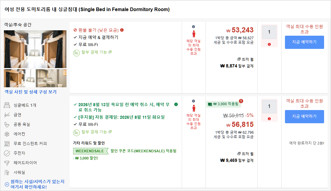This screenshot has height=191, width=331.
Task: Open room quantity selector for first offer
Action: tap(269, 32)
